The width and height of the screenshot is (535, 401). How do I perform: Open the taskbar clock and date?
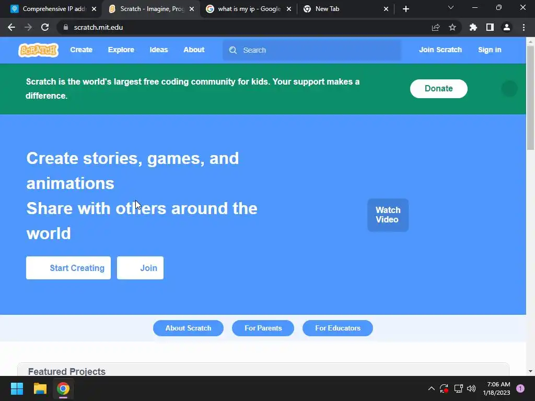pos(496,388)
